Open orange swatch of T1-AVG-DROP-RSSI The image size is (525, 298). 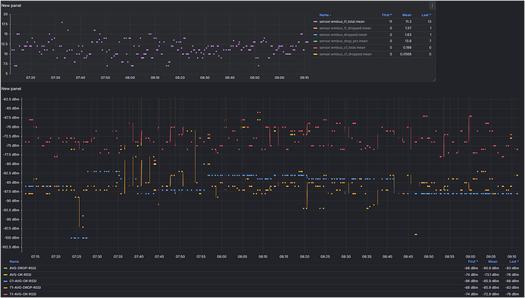point(5,287)
